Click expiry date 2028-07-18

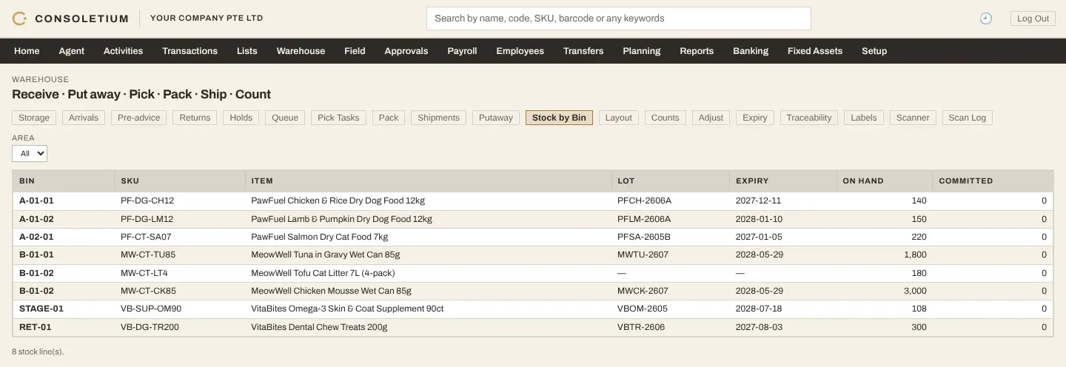pos(759,309)
